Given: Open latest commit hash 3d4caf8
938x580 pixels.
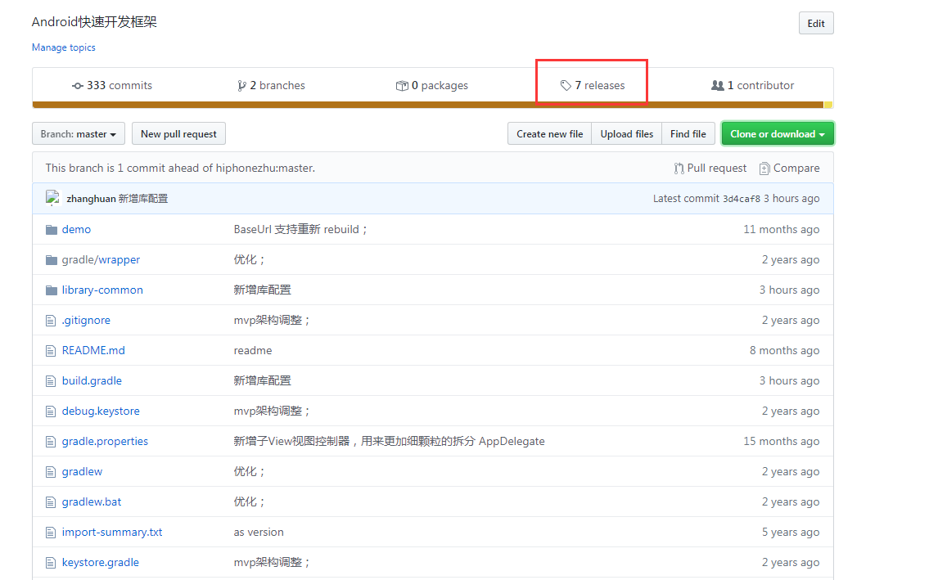Looking at the screenshot, I should pos(742,199).
